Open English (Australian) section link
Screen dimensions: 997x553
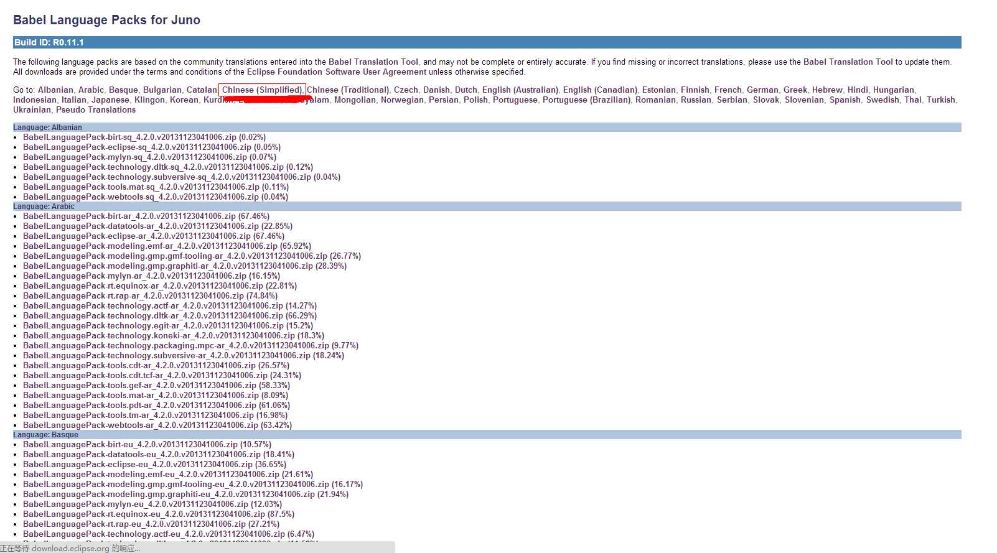click(520, 90)
